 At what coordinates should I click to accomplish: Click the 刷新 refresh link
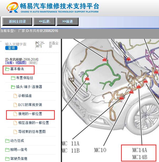coord(33,63)
